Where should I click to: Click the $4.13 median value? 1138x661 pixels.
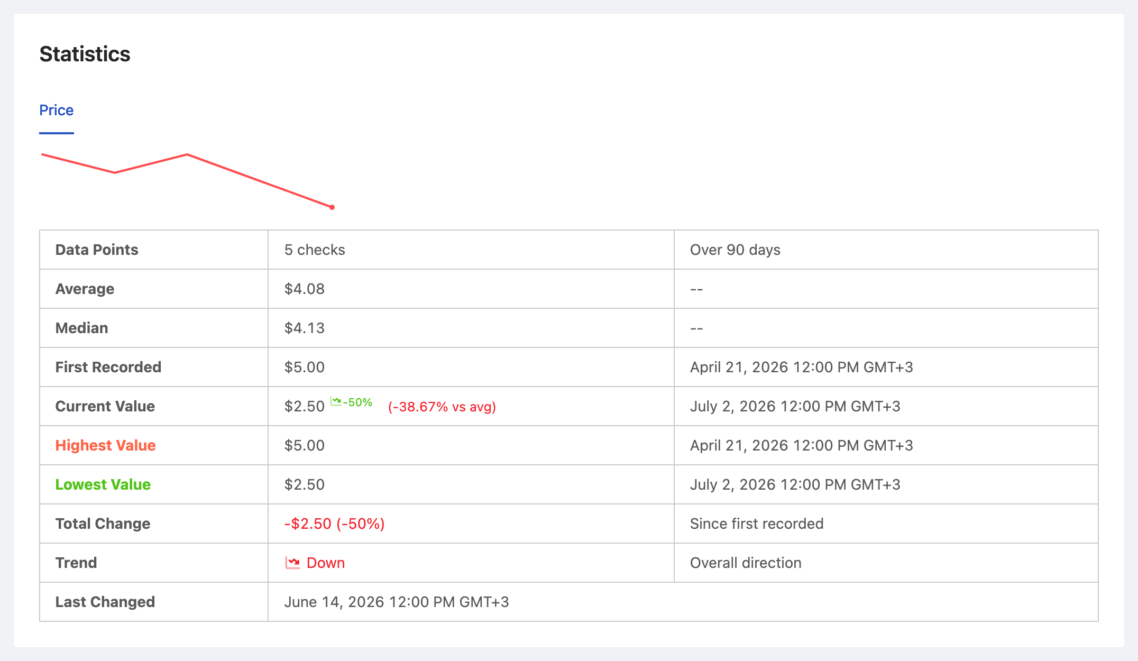pos(305,328)
